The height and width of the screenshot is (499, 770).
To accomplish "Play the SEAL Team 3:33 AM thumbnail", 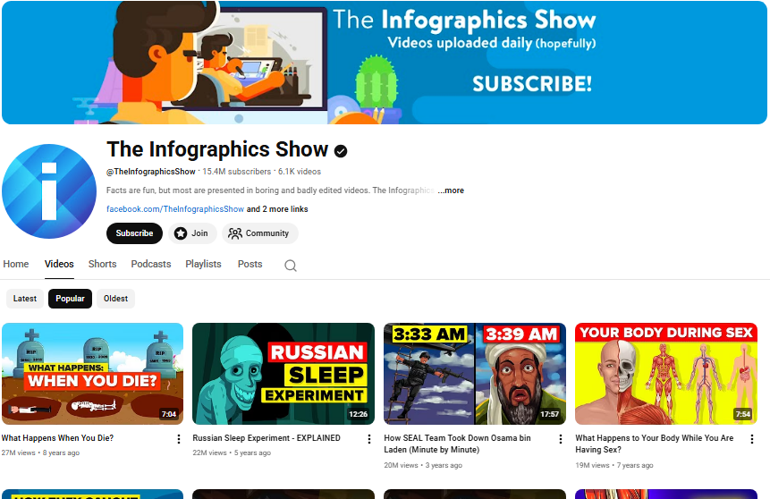I will point(474,374).
